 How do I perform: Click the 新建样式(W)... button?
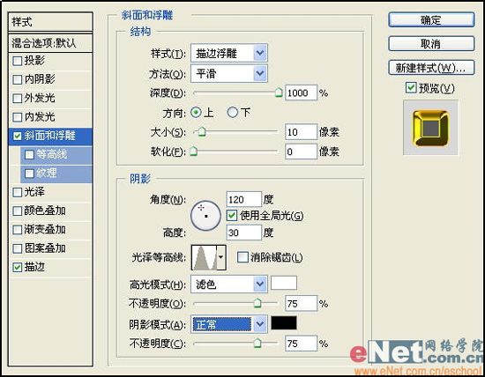431,68
